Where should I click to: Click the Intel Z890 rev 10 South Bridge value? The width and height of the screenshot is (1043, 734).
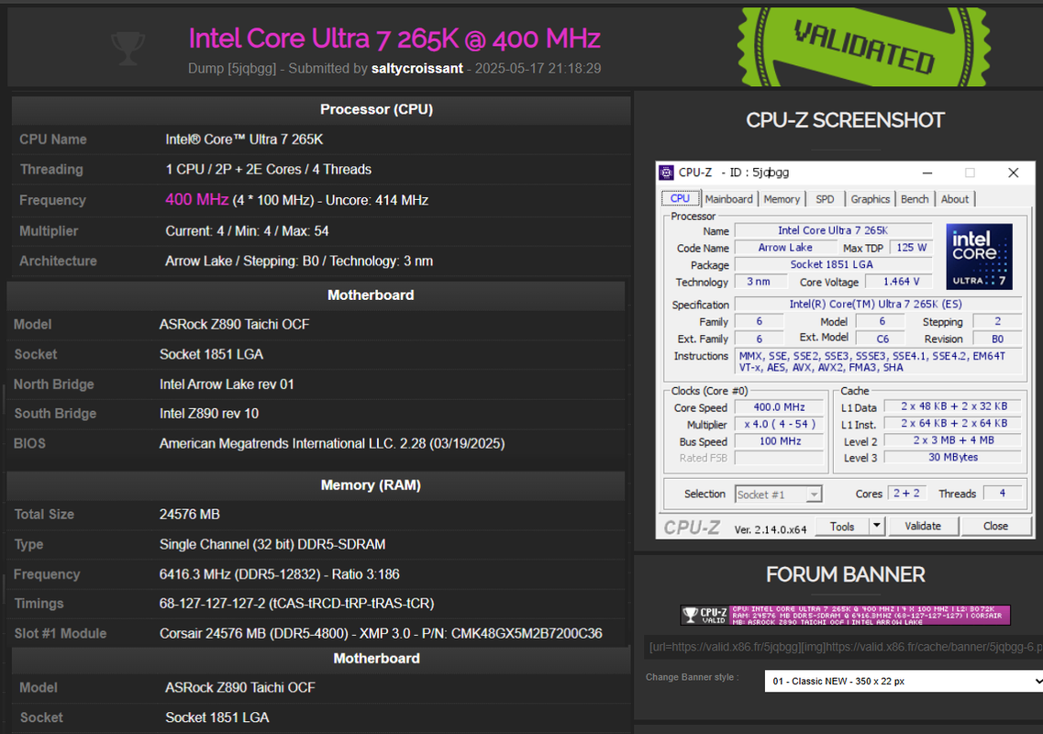click(209, 413)
